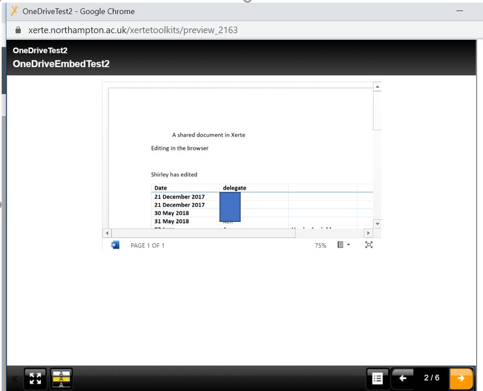
Task: Click the '30 May 2018' cell
Action: tap(172, 213)
